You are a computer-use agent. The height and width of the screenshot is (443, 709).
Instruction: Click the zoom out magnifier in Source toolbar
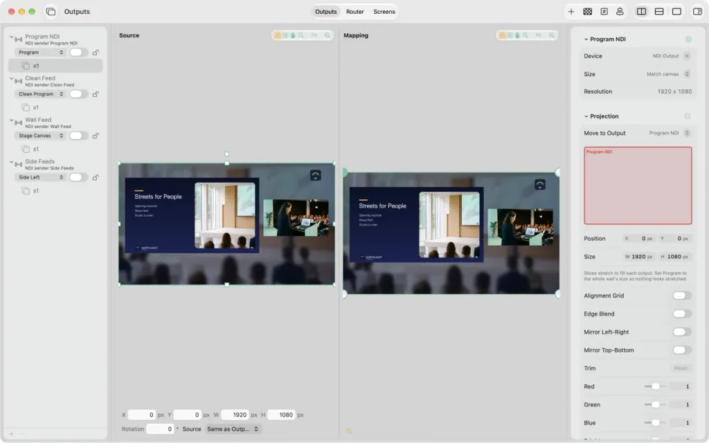coord(301,35)
